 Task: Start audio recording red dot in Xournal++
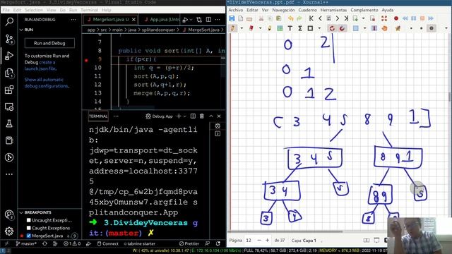pos(396,18)
